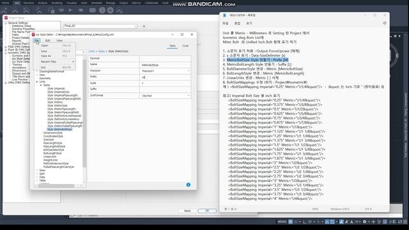409x230 pixels.
Task: Select Style (ImperialSize) tree item
Action: 58,92
